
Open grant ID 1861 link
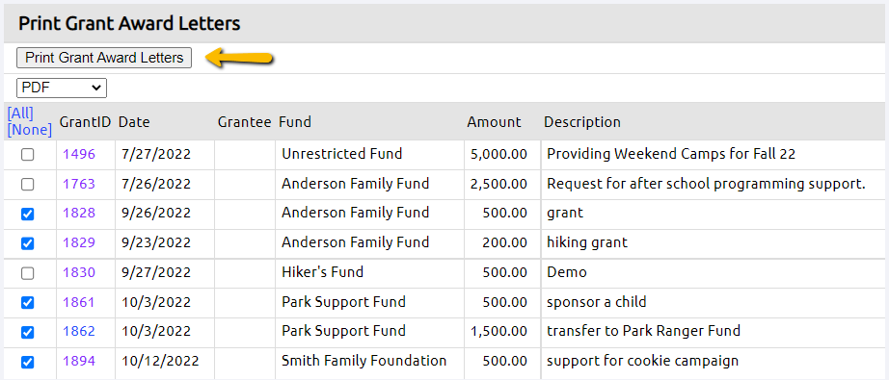pos(79,302)
